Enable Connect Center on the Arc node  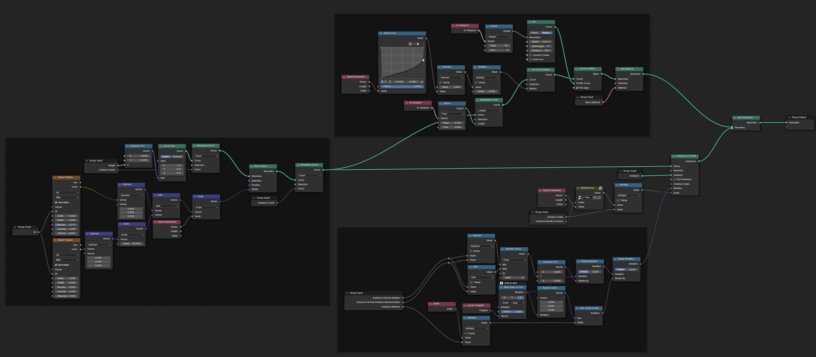(530, 55)
